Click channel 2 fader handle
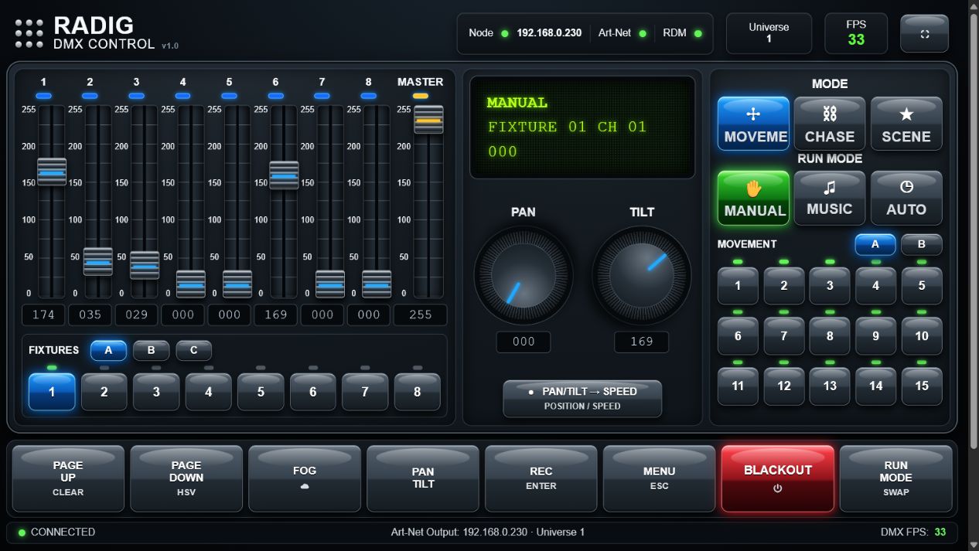This screenshot has width=979, height=551. 98,261
